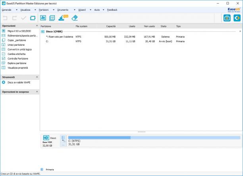Open the Generale menu
This screenshot has height=176, width=243.
(x=6, y=10)
